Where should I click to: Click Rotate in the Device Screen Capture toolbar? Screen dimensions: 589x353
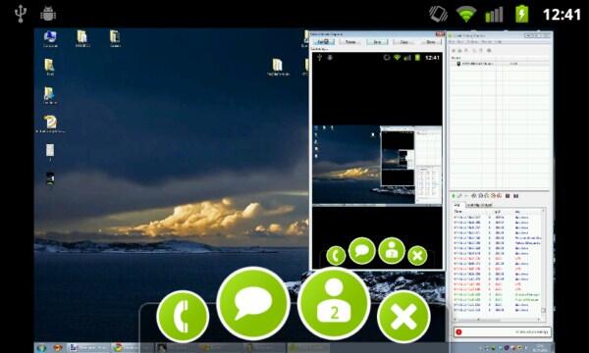350,42
